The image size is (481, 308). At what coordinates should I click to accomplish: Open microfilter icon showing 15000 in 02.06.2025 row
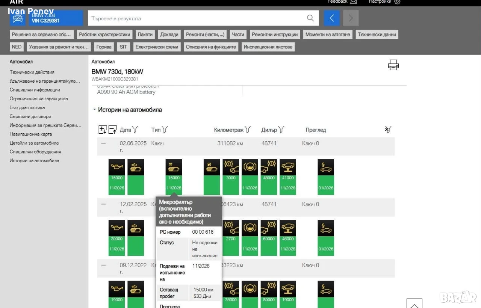click(x=174, y=177)
